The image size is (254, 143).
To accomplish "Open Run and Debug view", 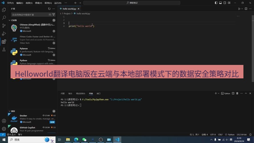I will point(4,33).
